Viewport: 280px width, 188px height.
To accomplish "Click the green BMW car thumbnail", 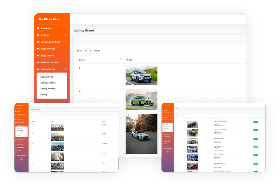I will [x=141, y=100].
